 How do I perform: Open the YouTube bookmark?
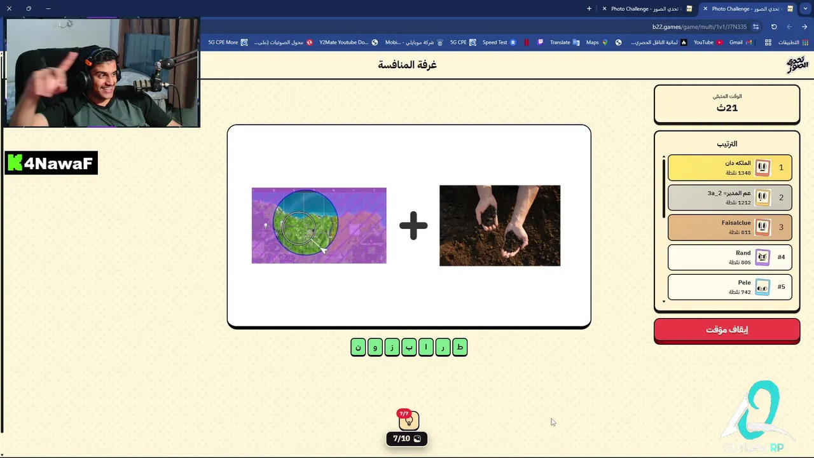coord(708,43)
